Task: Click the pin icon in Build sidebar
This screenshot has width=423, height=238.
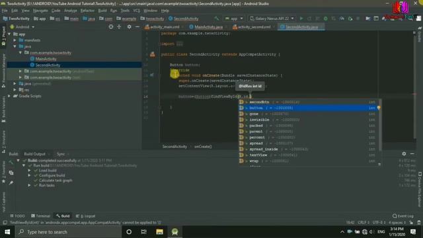Action: tap(11, 183)
